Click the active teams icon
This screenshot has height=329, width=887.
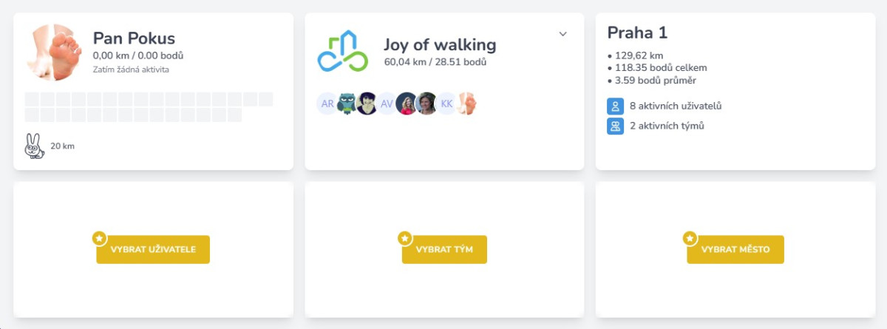pos(615,126)
